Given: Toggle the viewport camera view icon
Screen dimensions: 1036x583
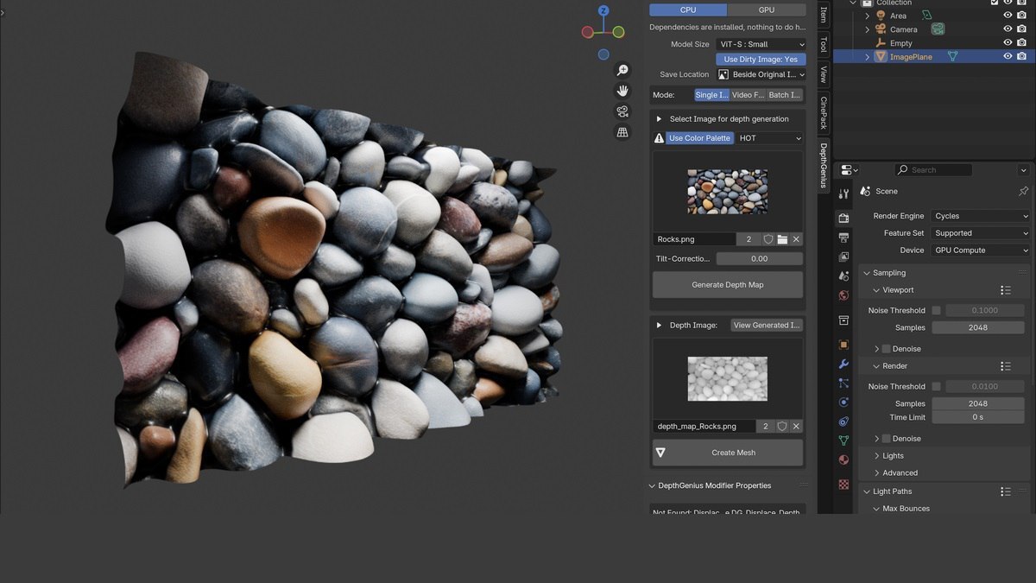Looking at the screenshot, I should [622, 111].
